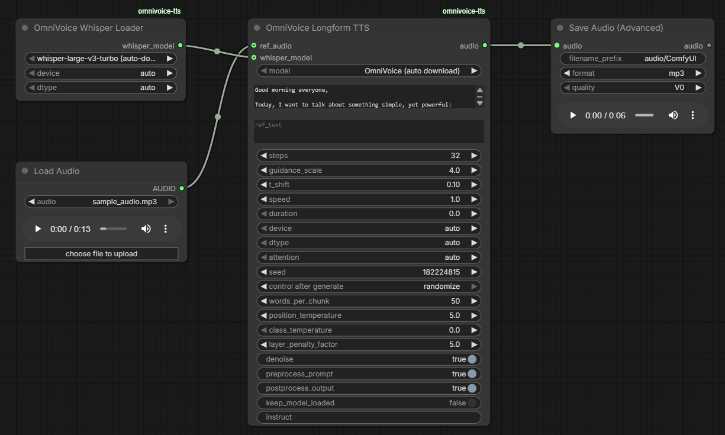Toggle the preprocess_prompt switch

pos(472,374)
